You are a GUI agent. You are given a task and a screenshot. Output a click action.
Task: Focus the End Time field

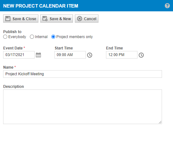click(x=122, y=55)
